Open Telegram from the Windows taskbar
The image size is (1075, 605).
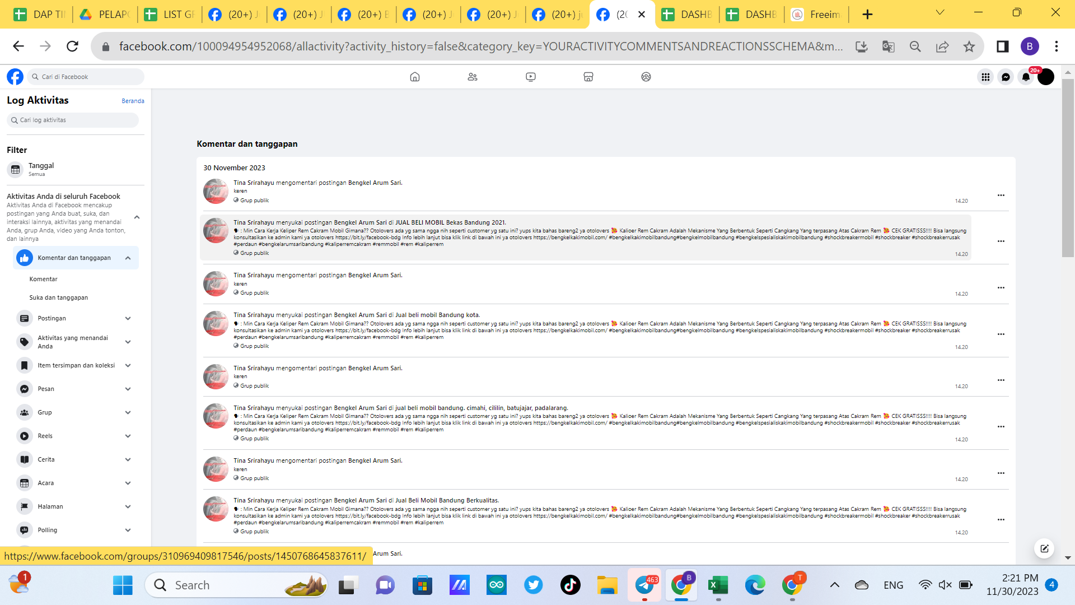pos(644,585)
